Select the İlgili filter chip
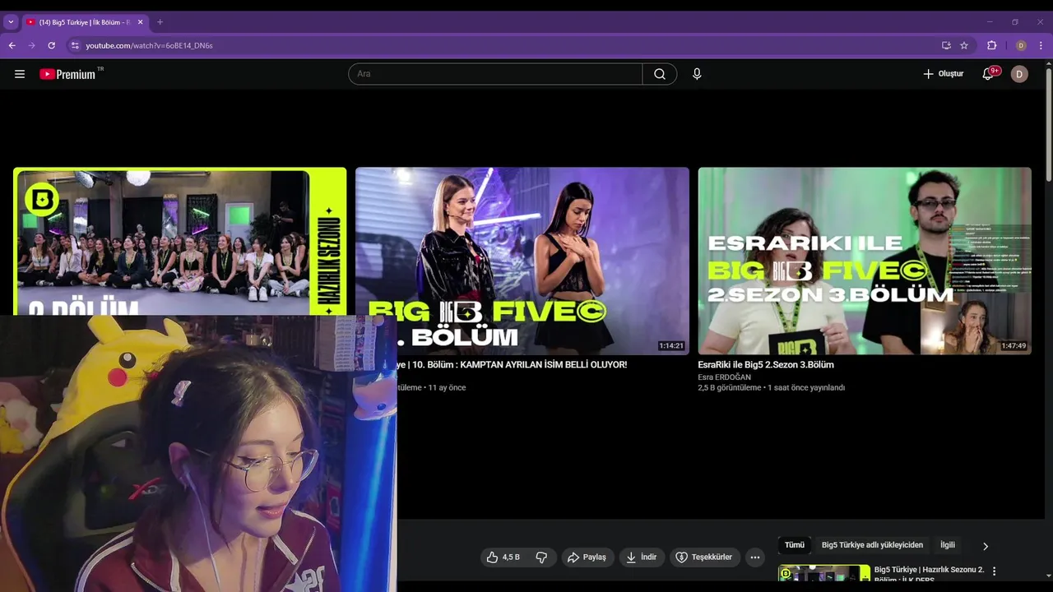Screen dimensions: 1053x592 click(948, 545)
